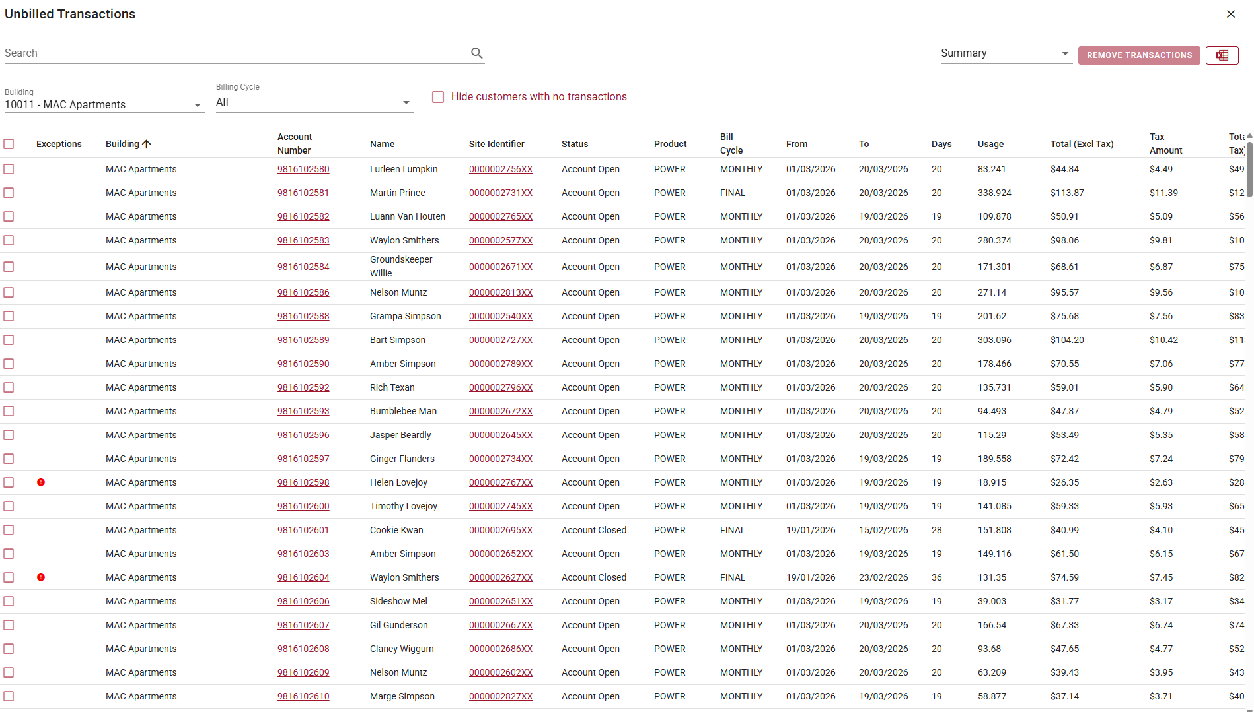The image size is (1254, 712).
Task: Click From date 19/01/2026 in Waylon Smithers row
Action: [x=811, y=577]
